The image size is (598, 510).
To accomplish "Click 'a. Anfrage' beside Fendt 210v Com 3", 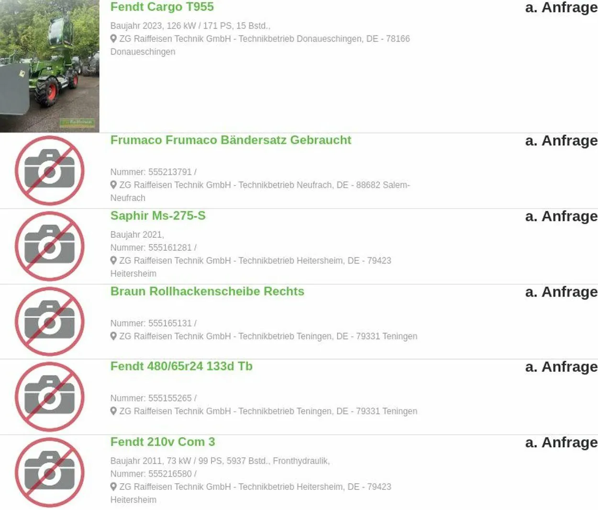I will (561, 443).
